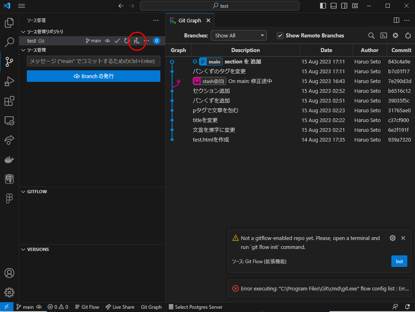
Task: Open Source Control view in activity bar
Action: tap(9, 62)
